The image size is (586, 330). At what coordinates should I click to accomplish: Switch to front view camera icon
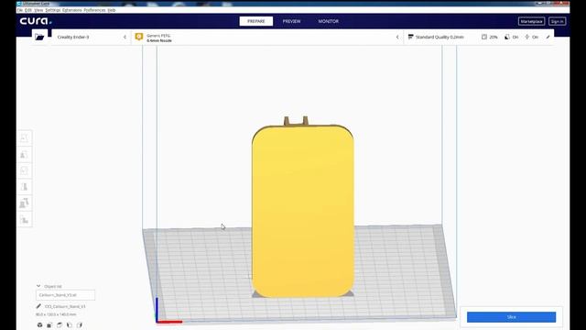coord(49,324)
